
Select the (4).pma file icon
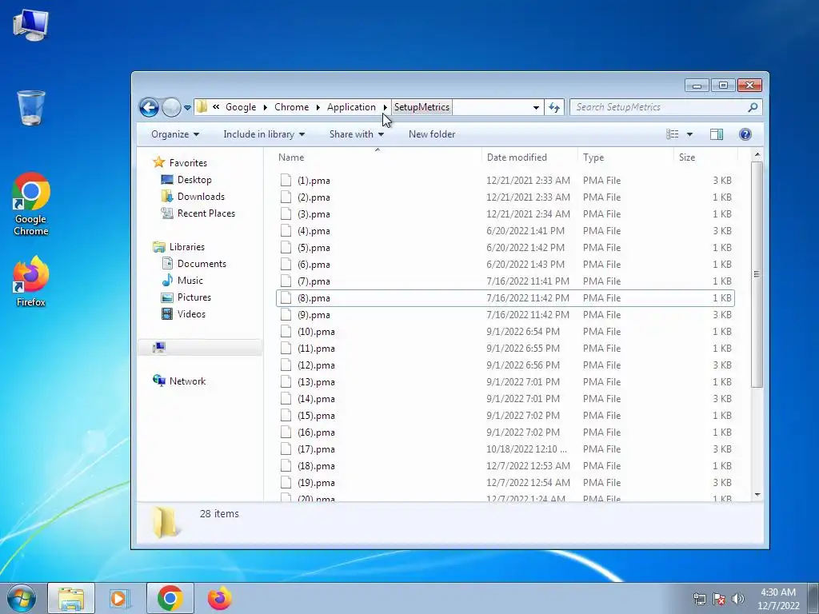[x=286, y=230]
